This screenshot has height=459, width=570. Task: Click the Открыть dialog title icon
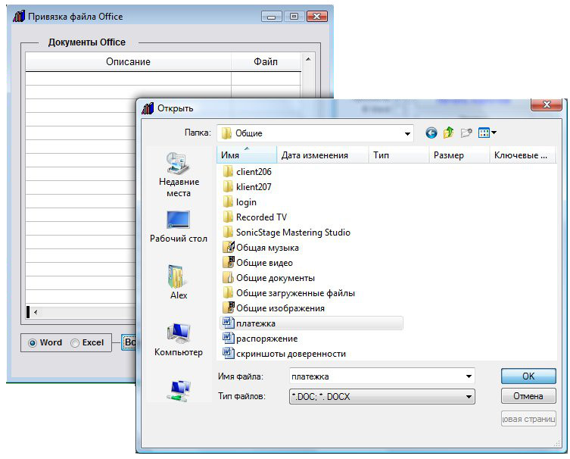[148, 108]
